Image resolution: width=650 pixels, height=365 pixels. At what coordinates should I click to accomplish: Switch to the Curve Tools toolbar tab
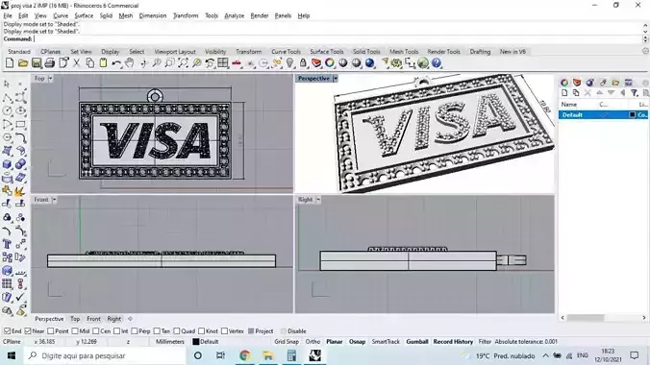(x=286, y=52)
